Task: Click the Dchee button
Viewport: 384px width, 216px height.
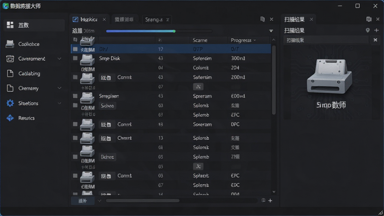Action: (107, 157)
